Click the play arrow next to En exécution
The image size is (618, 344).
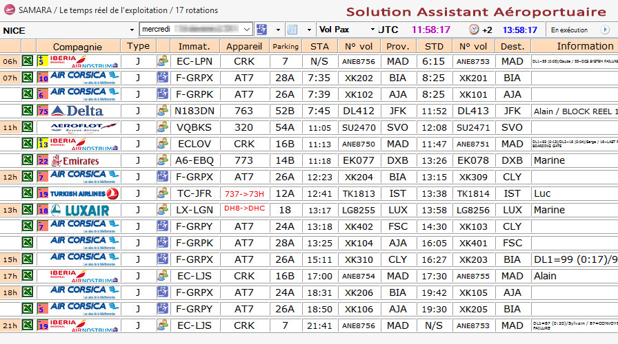[x=604, y=30]
